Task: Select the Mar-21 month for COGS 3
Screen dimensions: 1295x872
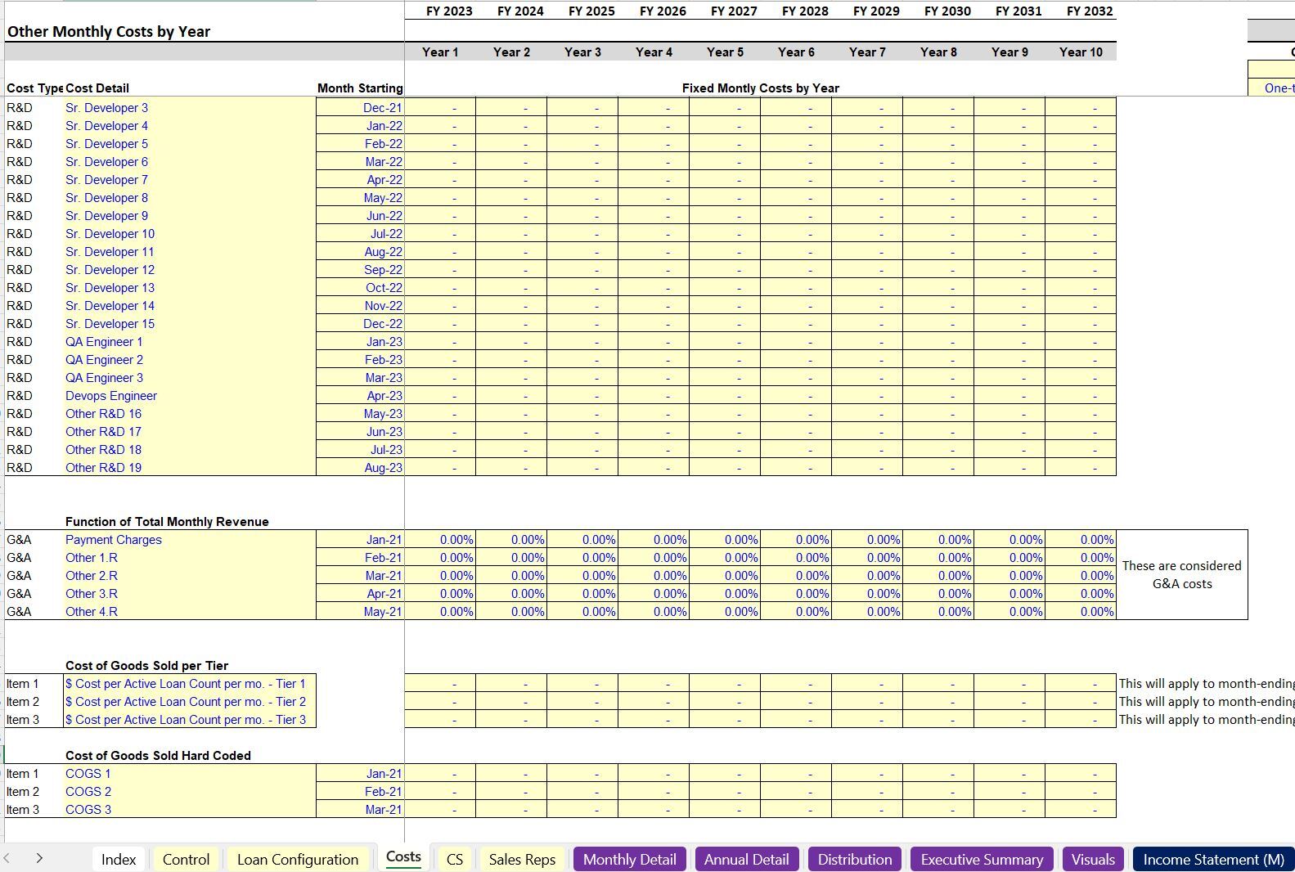Action: coord(360,809)
